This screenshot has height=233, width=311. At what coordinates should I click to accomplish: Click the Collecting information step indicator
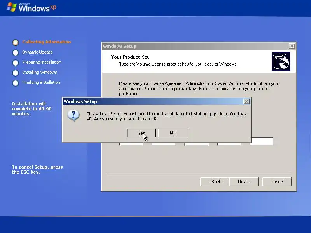(x=16, y=42)
